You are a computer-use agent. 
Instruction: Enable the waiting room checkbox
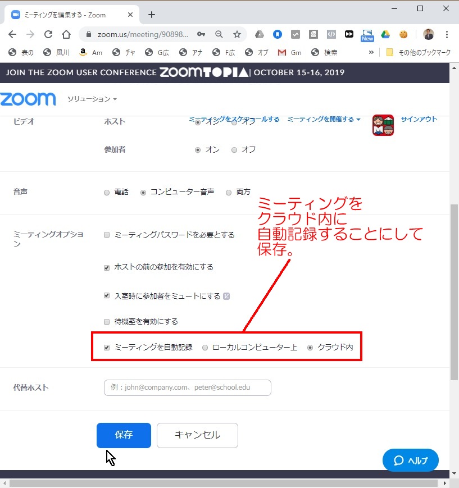tap(107, 321)
